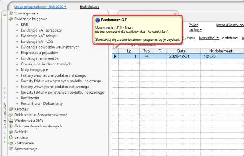
Task: Open Ewidencja remanentów
Action: click(x=40, y=58)
